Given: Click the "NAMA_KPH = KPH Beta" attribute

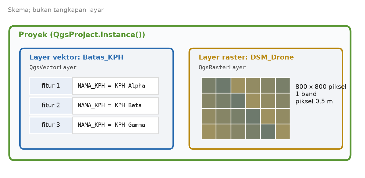Looking at the screenshot, I should tap(115, 106).
